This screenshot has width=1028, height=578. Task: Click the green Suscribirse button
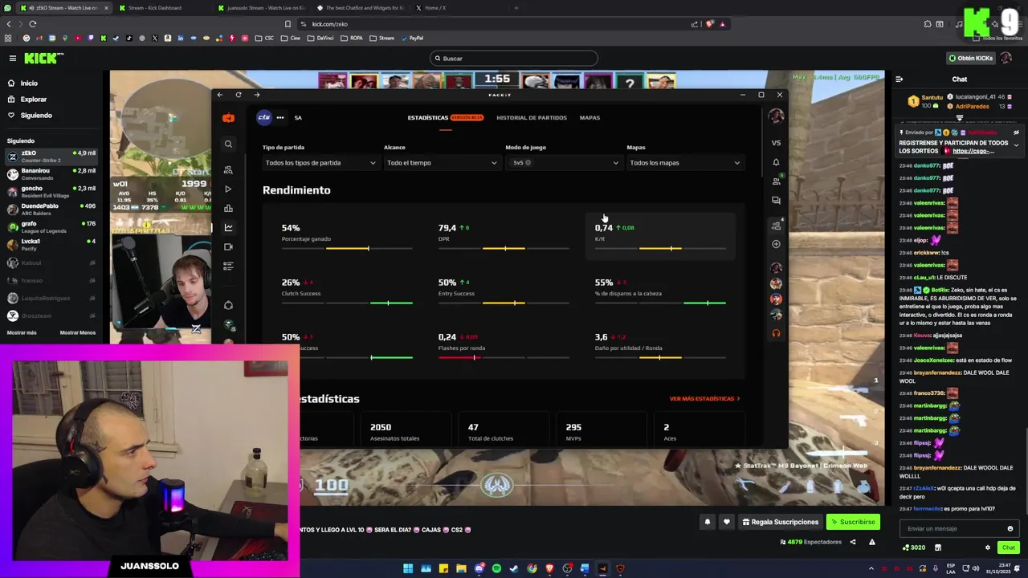click(x=853, y=522)
